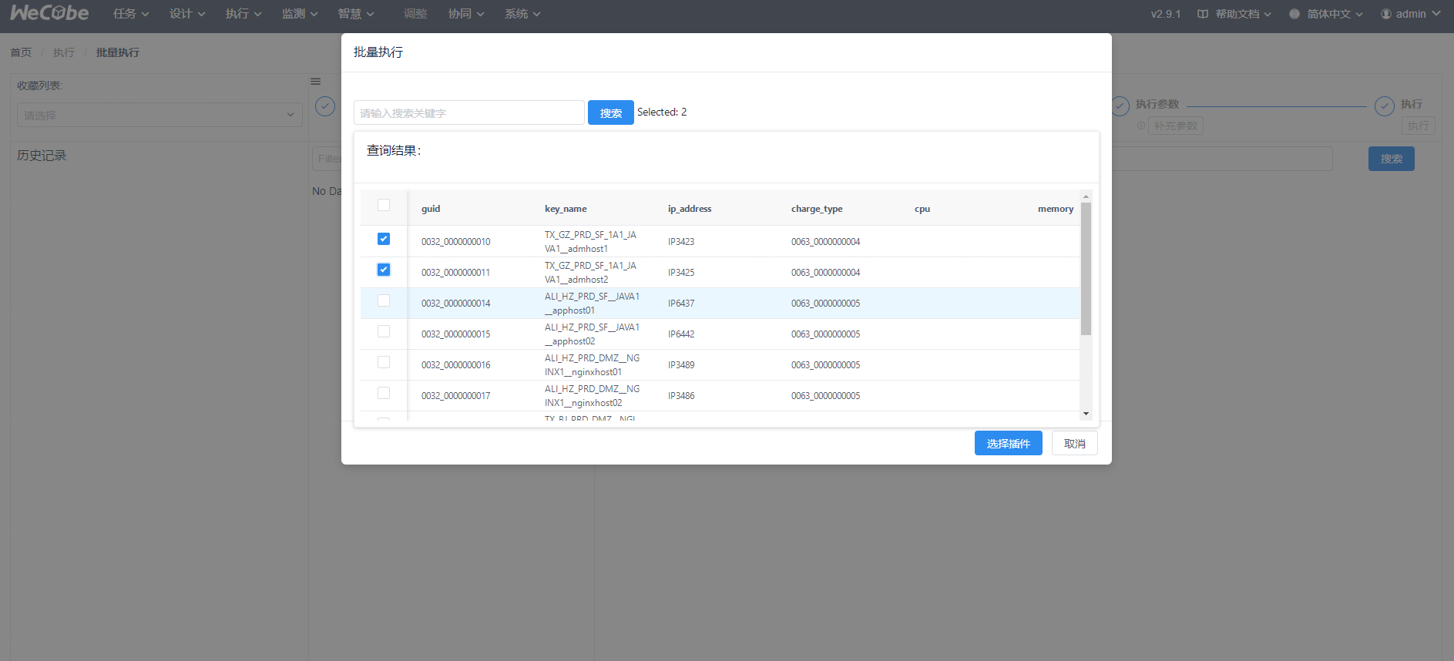This screenshot has height=661, width=1454.
Task: Focus the search keyword input field
Action: pyautogui.click(x=468, y=112)
